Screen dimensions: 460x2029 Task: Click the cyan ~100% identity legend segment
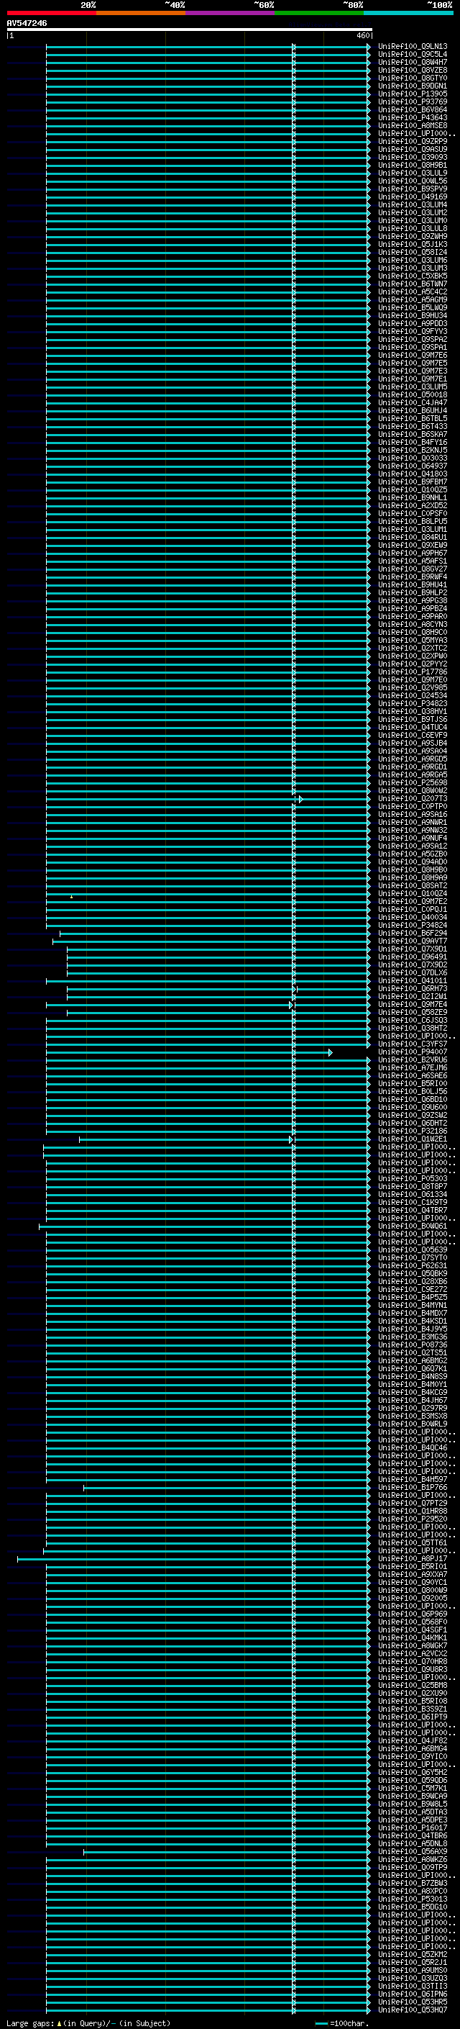(x=409, y=13)
